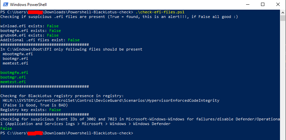The width and height of the screenshot is (286, 140).
Task: Minimize the PowerShell window
Action: pyautogui.click(x=247, y=5)
